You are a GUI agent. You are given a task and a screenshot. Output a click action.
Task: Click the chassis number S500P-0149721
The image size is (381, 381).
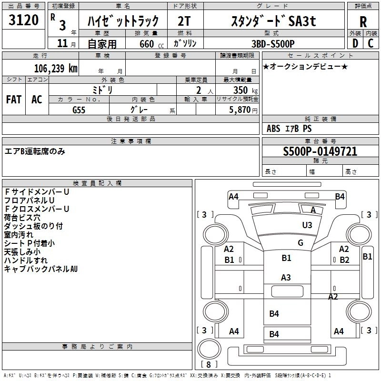click(320, 152)
